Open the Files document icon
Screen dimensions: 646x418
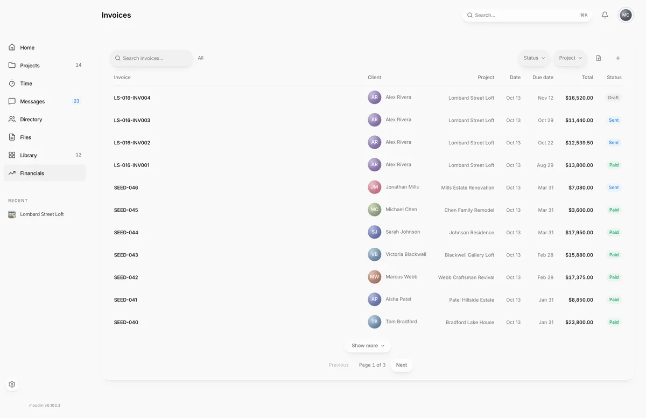tap(12, 137)
